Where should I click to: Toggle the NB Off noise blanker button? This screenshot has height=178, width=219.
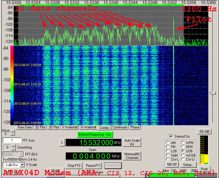pos(172,165)
